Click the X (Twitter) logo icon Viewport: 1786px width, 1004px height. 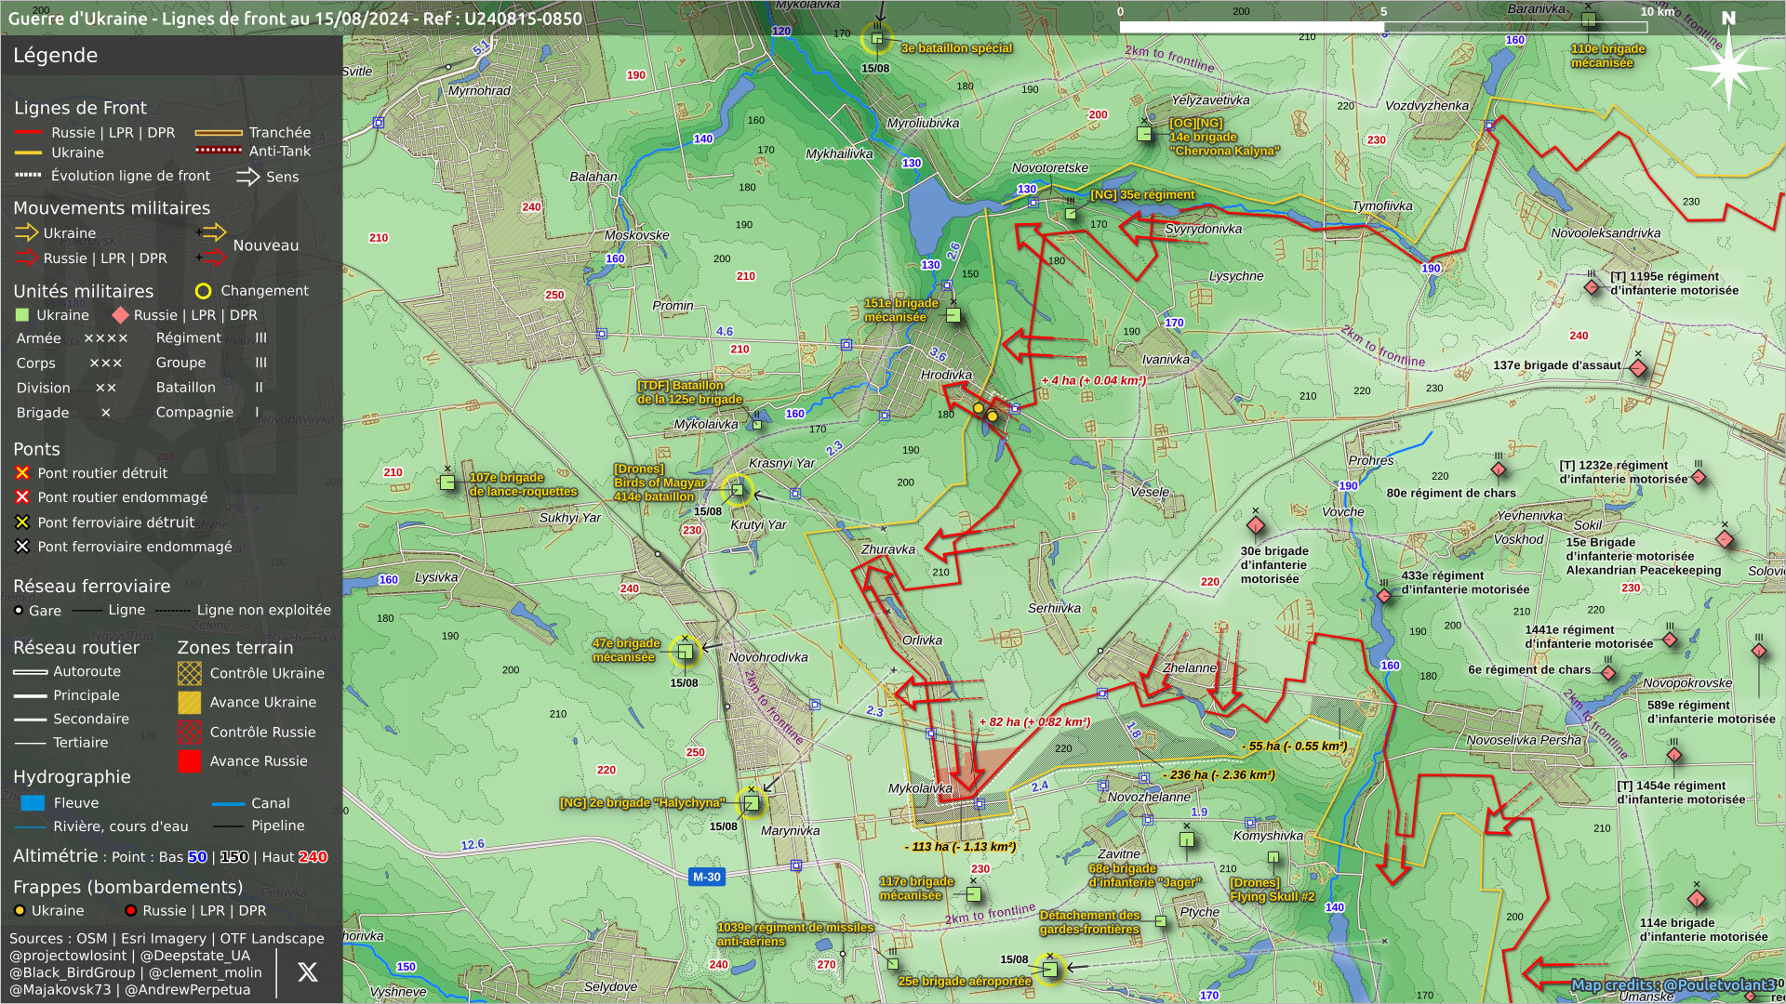tap(307, 971)
